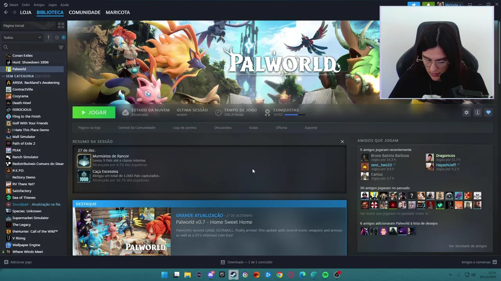Open the Amigos menu
501x281 pixels.
tap(39, 5)
